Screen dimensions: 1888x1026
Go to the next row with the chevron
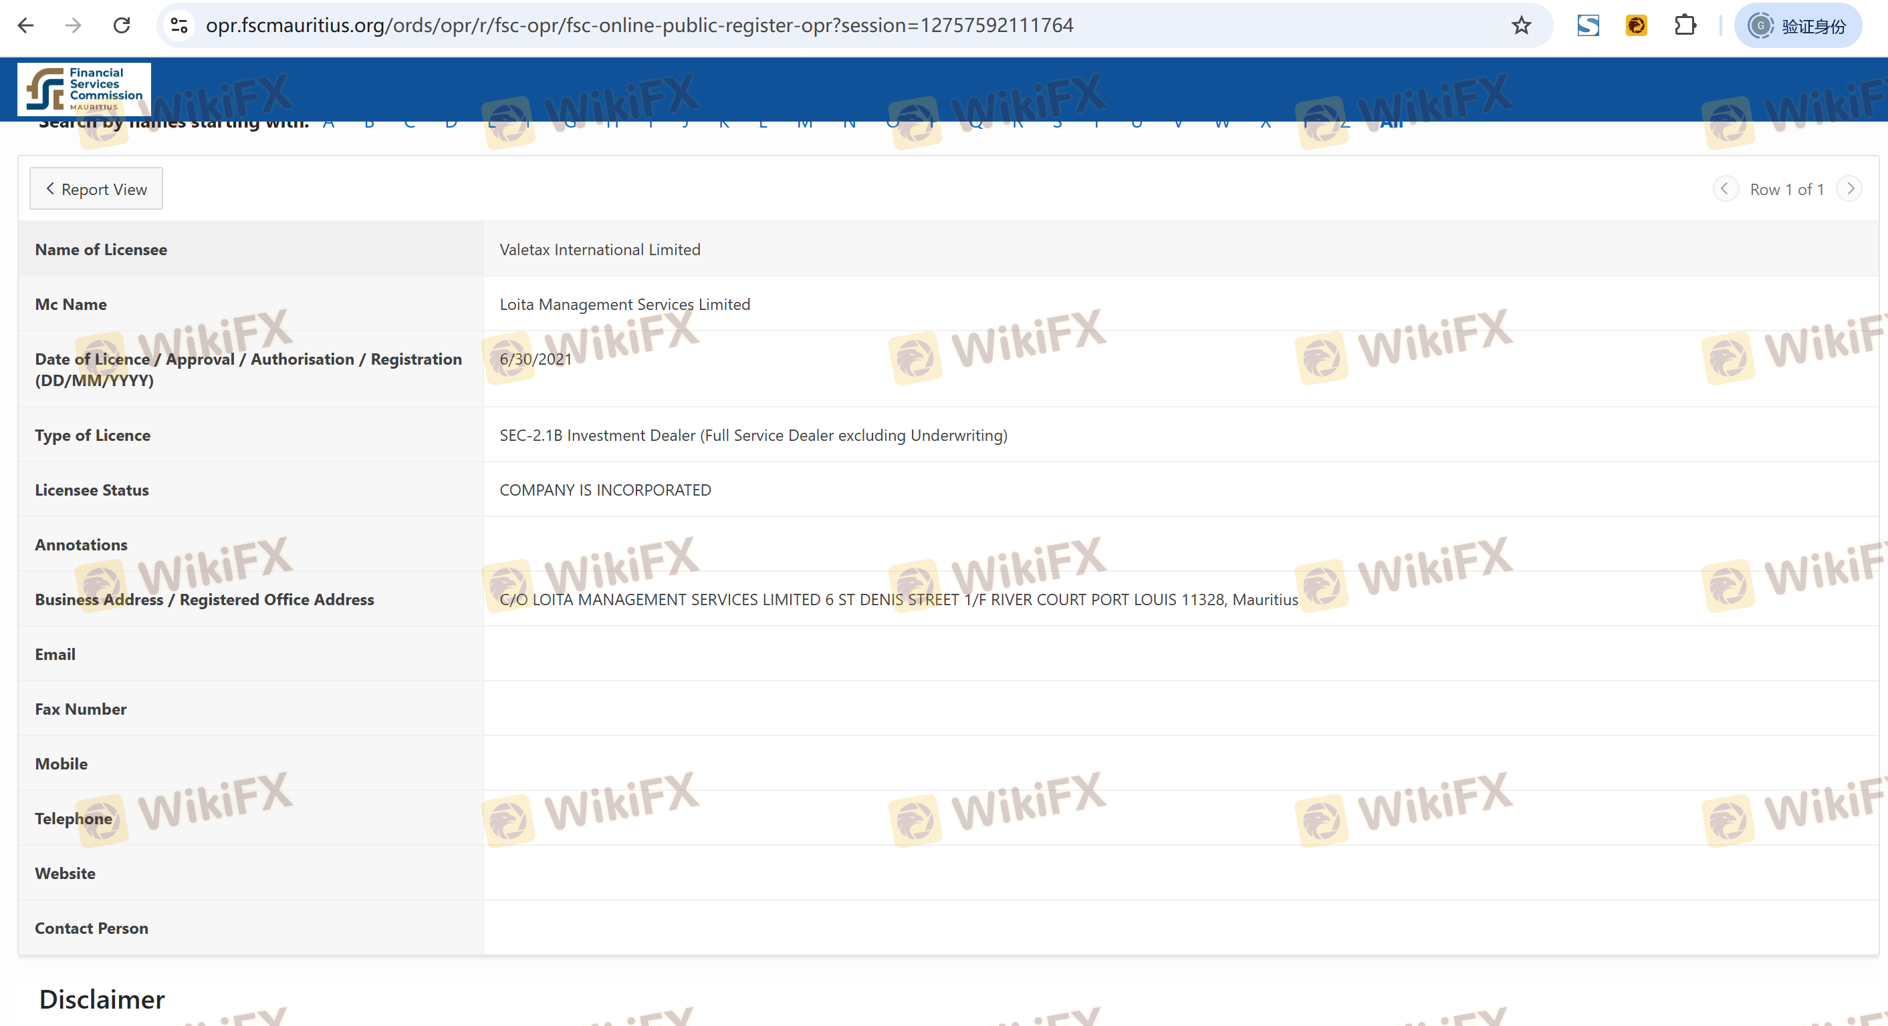tap(1850, 189)
